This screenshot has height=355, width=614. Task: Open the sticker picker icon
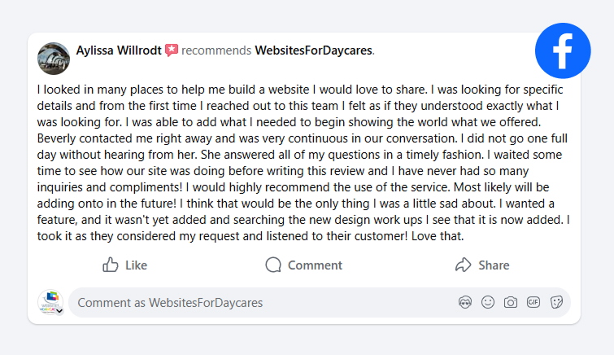pos(557,302)
